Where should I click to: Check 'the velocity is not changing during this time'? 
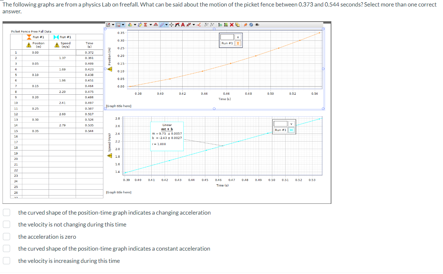[x=6, y=224]
